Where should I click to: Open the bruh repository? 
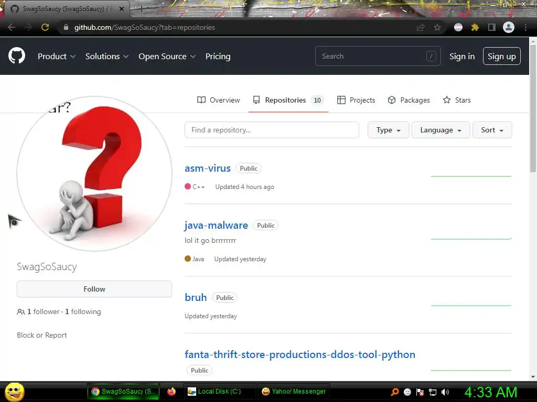196,297
